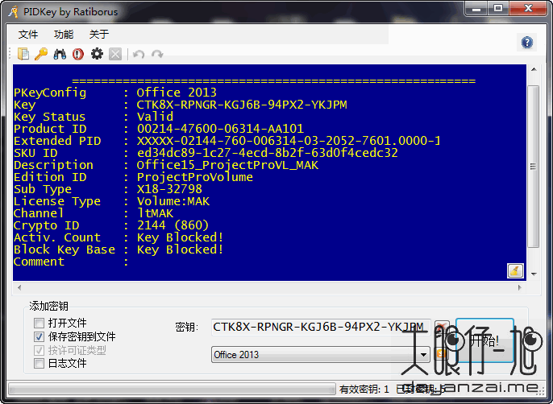
Task: Click the 添加密钥 group label
Action: pos(48,306)
